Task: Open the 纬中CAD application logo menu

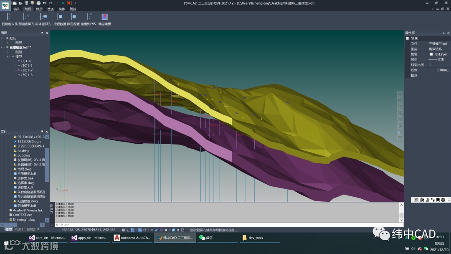Action: pyautogui.click(x=5, y=5)
